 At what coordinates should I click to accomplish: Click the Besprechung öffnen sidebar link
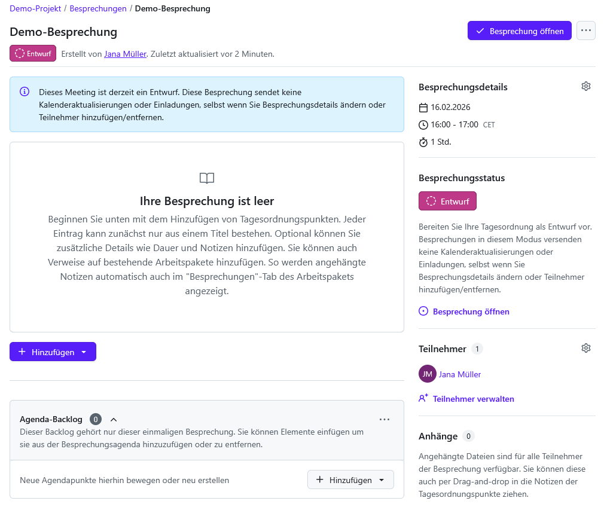(x=471, y=311)
